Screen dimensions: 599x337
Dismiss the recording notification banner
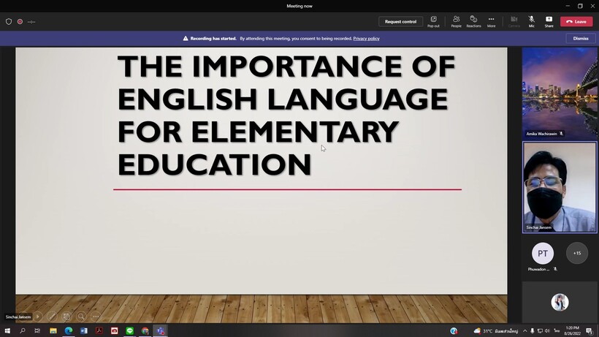coord(581,38)
